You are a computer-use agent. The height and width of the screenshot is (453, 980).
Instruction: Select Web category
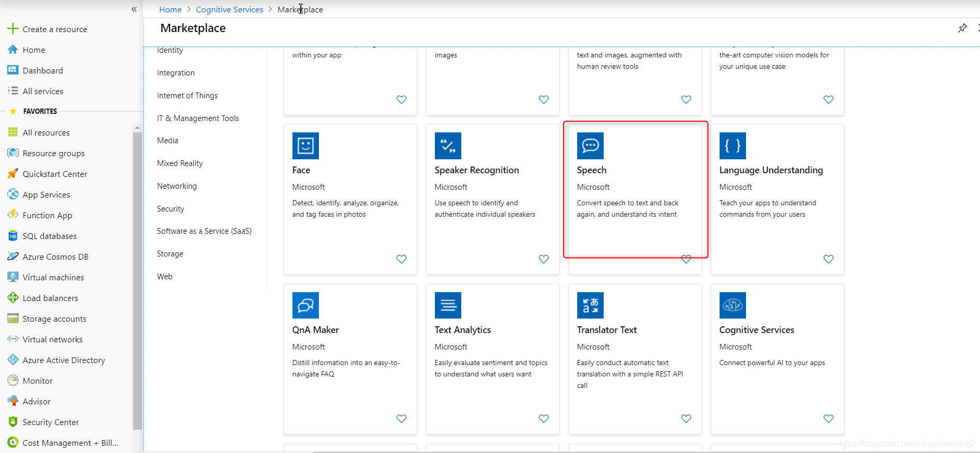[165, 277]
